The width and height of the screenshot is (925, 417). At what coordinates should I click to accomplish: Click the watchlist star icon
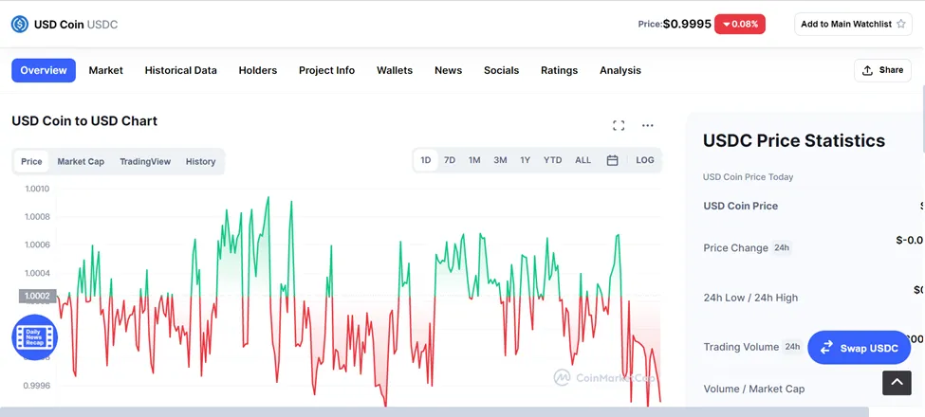(x=901, y=24)
